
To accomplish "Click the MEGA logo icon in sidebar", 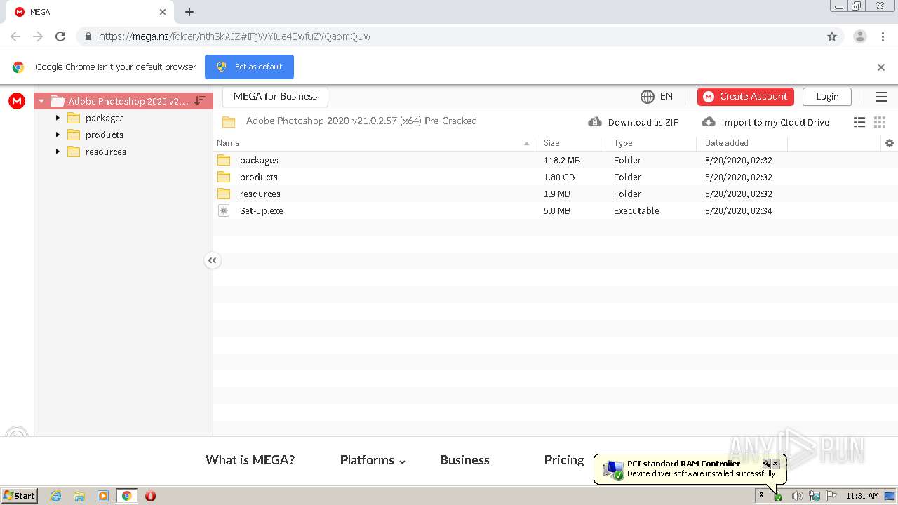I will pos(17,101).
